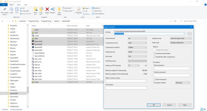Toggle Show Password checkbox
Viewport: 207px width, 111px height.
[155, 79]
